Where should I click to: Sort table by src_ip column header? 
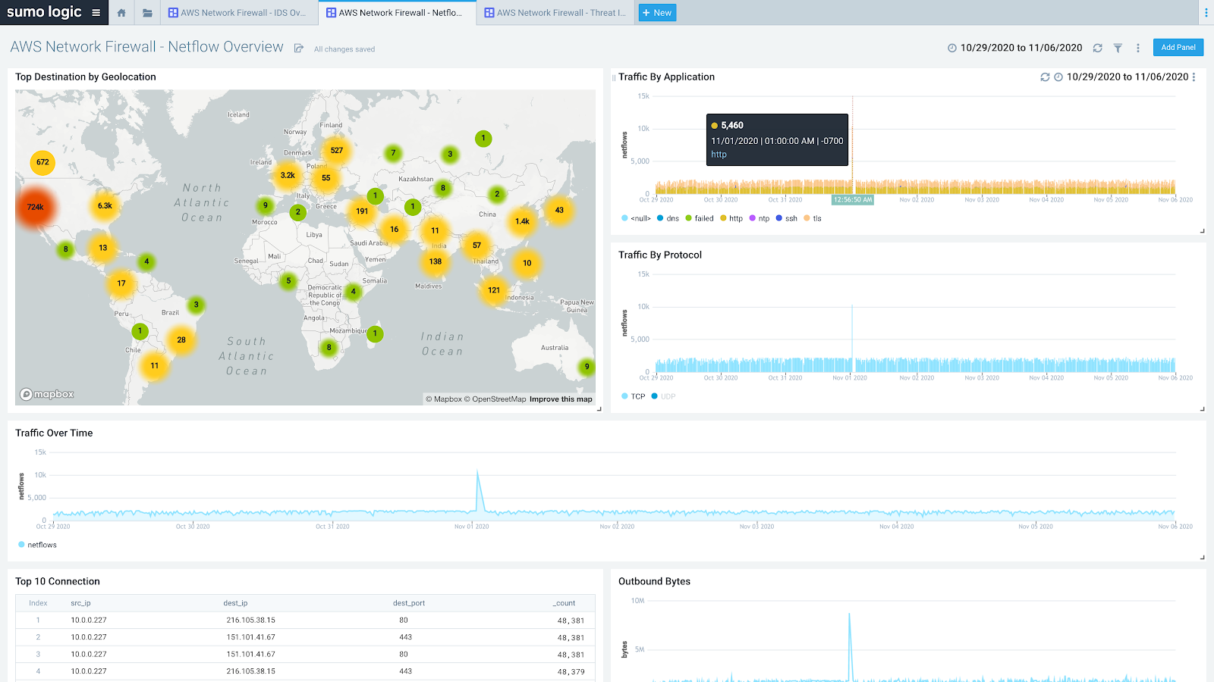click(x=80, y=603)
